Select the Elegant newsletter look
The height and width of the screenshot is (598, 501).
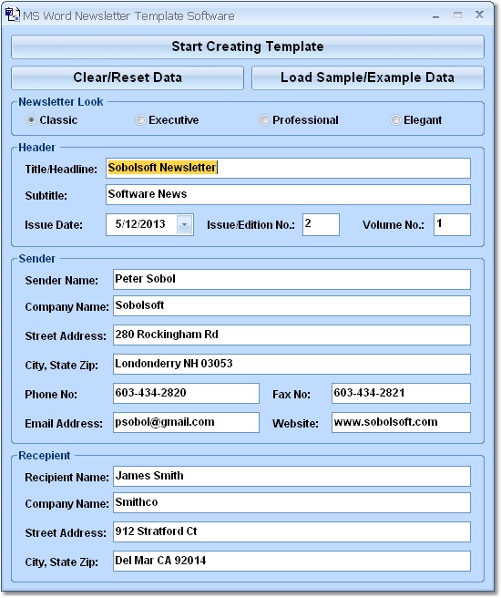click(395, 120)
